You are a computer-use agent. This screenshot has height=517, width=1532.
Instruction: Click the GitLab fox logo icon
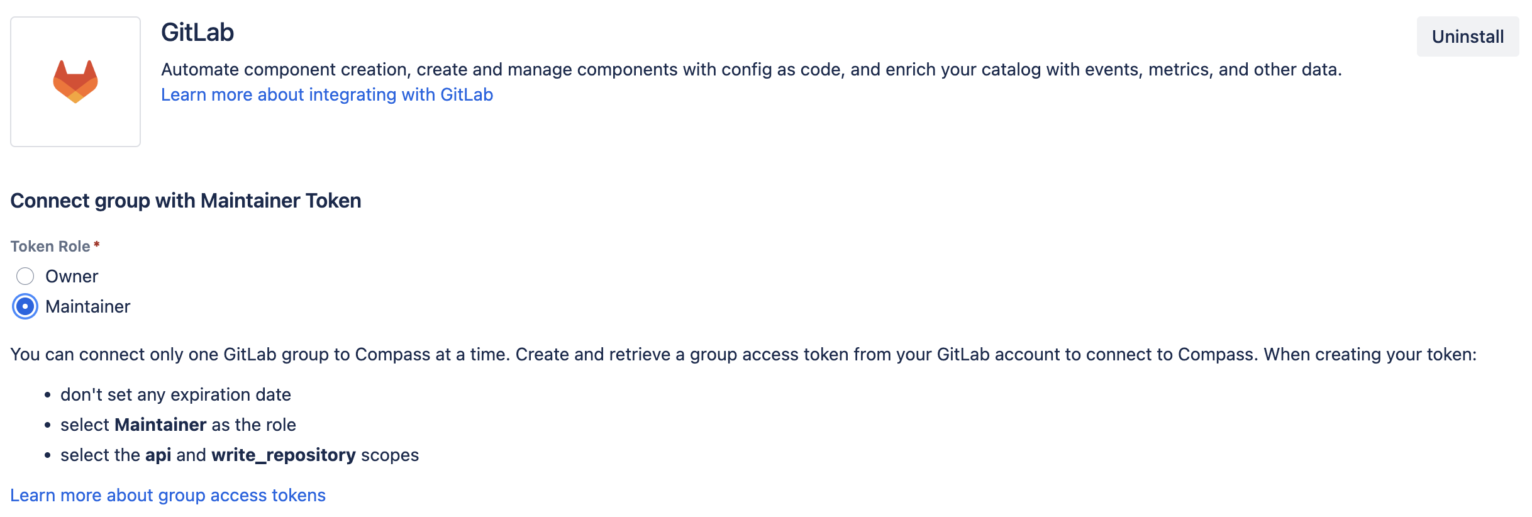75,81
